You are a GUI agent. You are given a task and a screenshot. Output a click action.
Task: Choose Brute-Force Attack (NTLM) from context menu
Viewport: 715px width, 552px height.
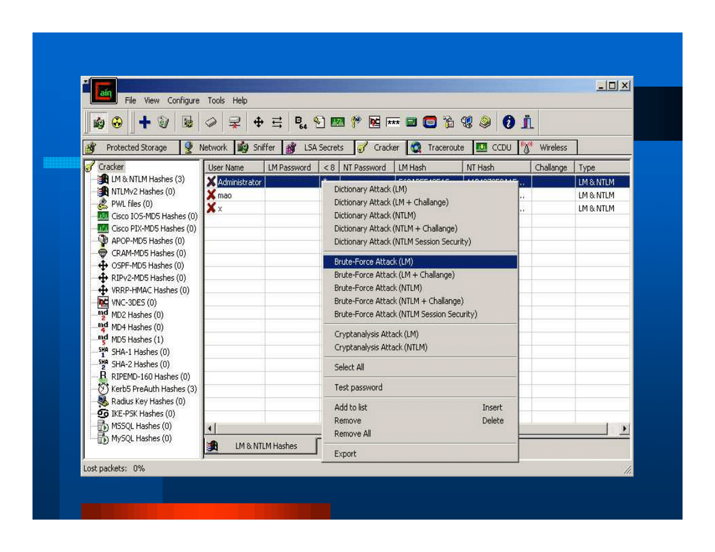pyautogui.click(x=378, y=288)
